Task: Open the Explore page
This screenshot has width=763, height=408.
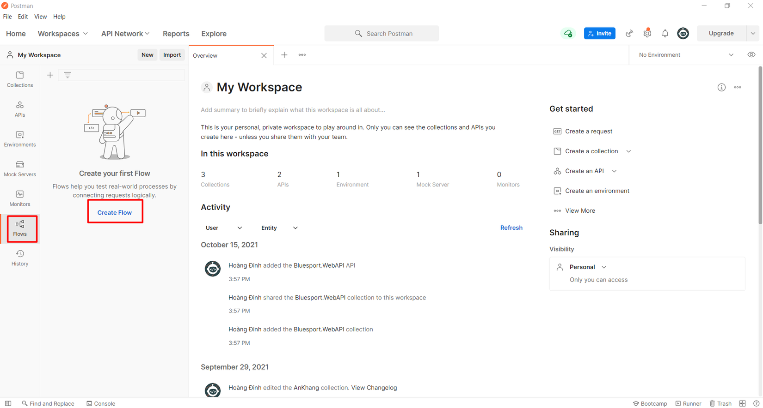Action: (214, 34)
